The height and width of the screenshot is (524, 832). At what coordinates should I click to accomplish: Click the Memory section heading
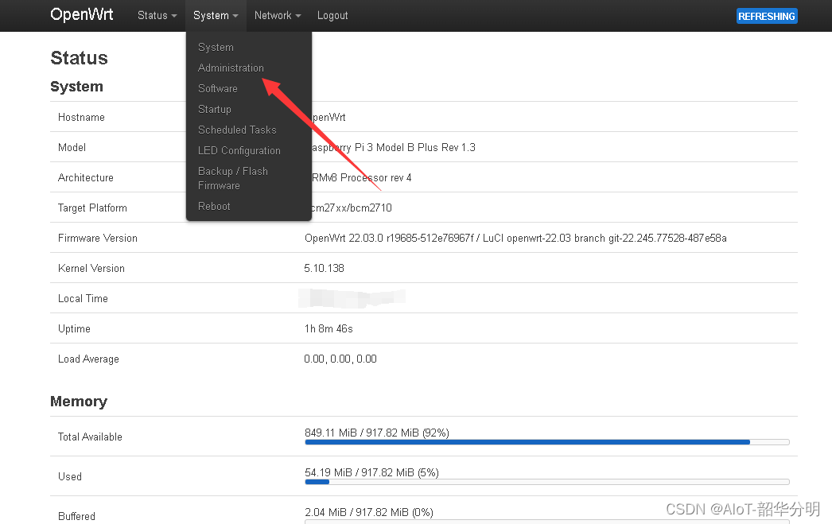[79, 402]
